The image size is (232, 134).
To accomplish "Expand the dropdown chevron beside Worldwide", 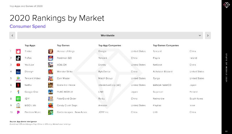I will tap(200, 35).
